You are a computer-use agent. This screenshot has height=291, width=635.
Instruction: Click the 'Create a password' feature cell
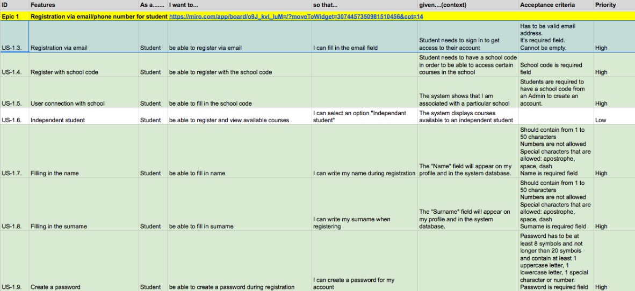tap(84, 261)
